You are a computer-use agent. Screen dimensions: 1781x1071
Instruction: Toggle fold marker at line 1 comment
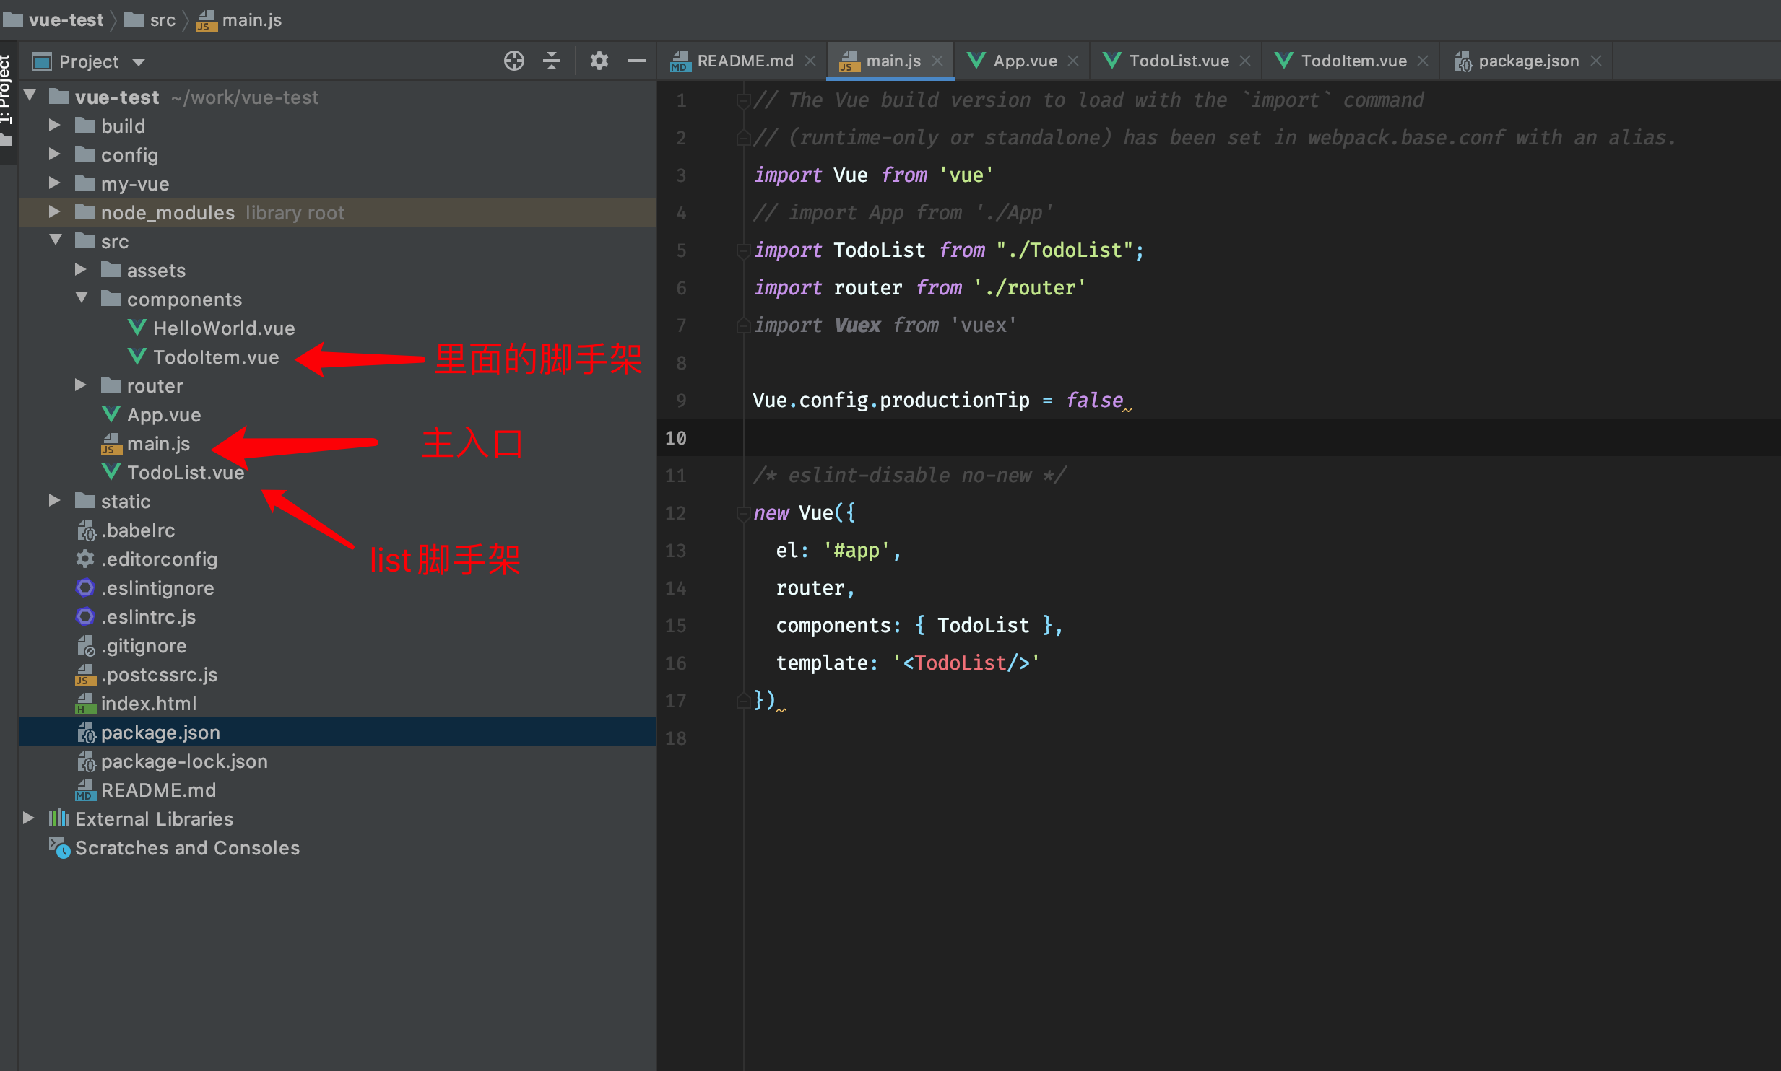tap(742, 100)
